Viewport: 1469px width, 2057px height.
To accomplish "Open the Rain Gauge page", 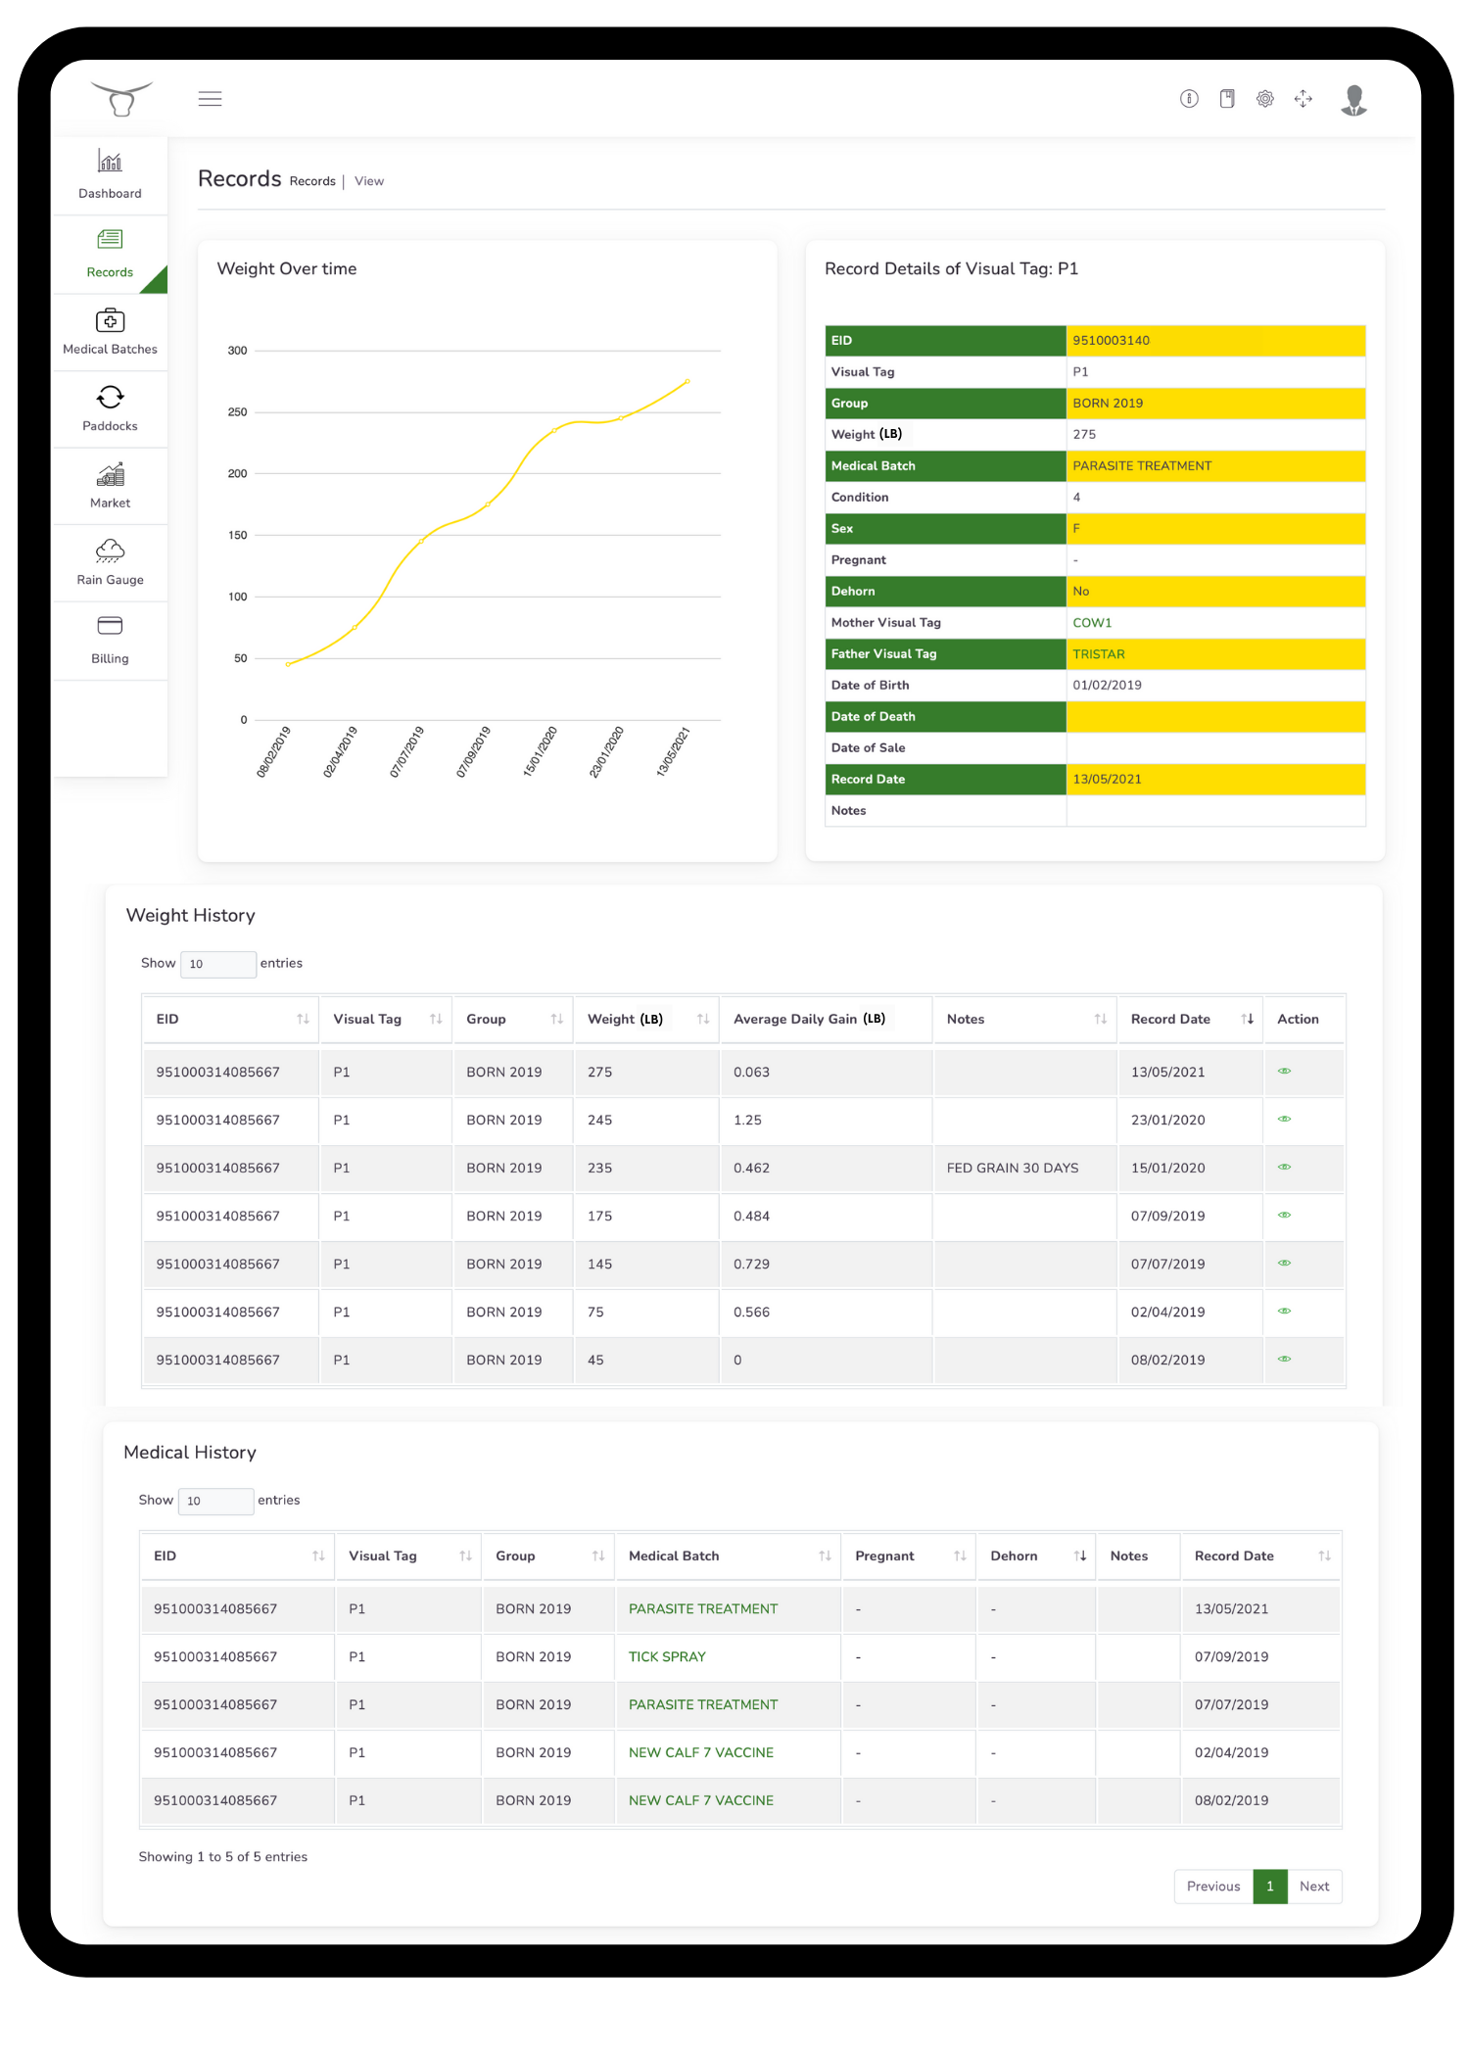I will [110, 562].
